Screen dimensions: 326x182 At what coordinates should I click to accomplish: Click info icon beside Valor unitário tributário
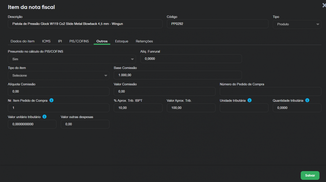pos(45,117)
